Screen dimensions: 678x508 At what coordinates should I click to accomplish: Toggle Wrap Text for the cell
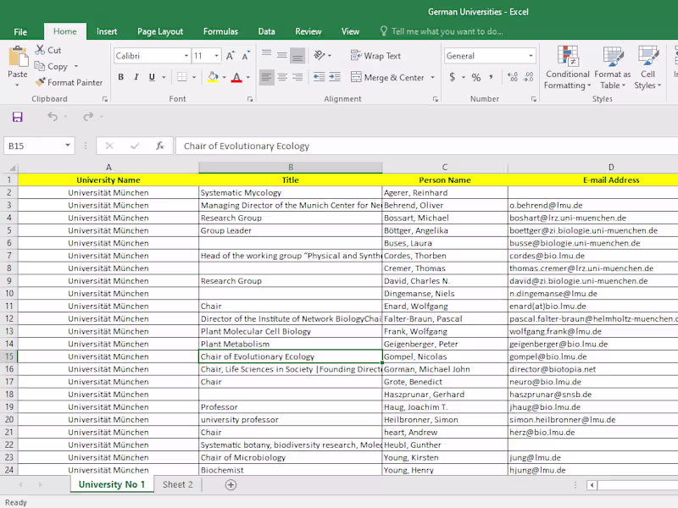(x=375, y=56)
